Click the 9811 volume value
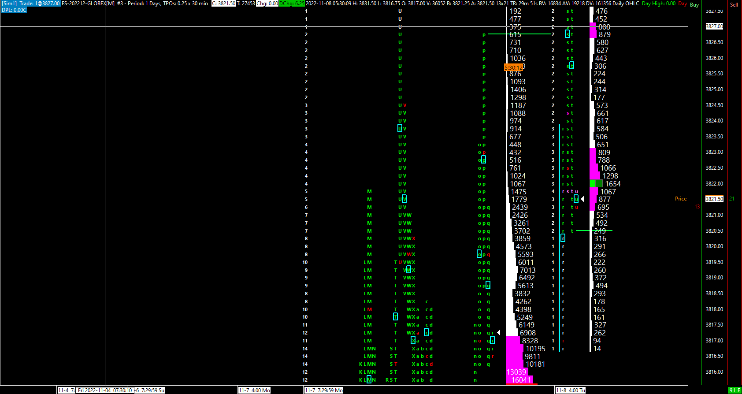 point(532,357)
